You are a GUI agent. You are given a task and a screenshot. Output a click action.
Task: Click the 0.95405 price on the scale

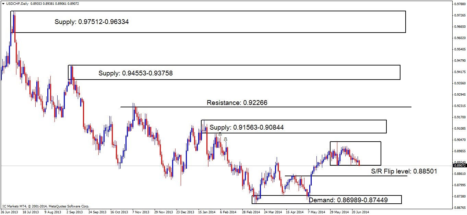pyautogui.click(x=460, y=49)
